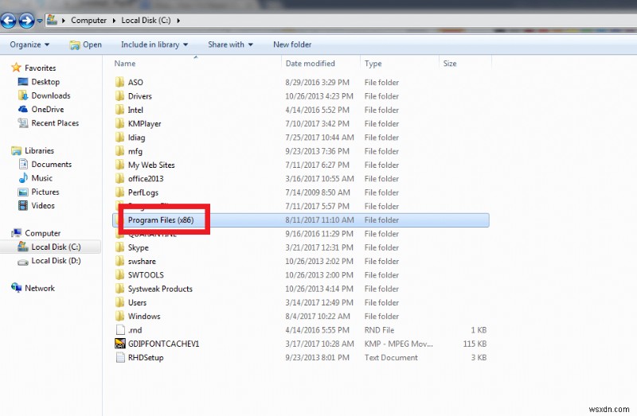Select the Libraries icon in sidebar
637x416 pixels.
click(x=16, y=150)
